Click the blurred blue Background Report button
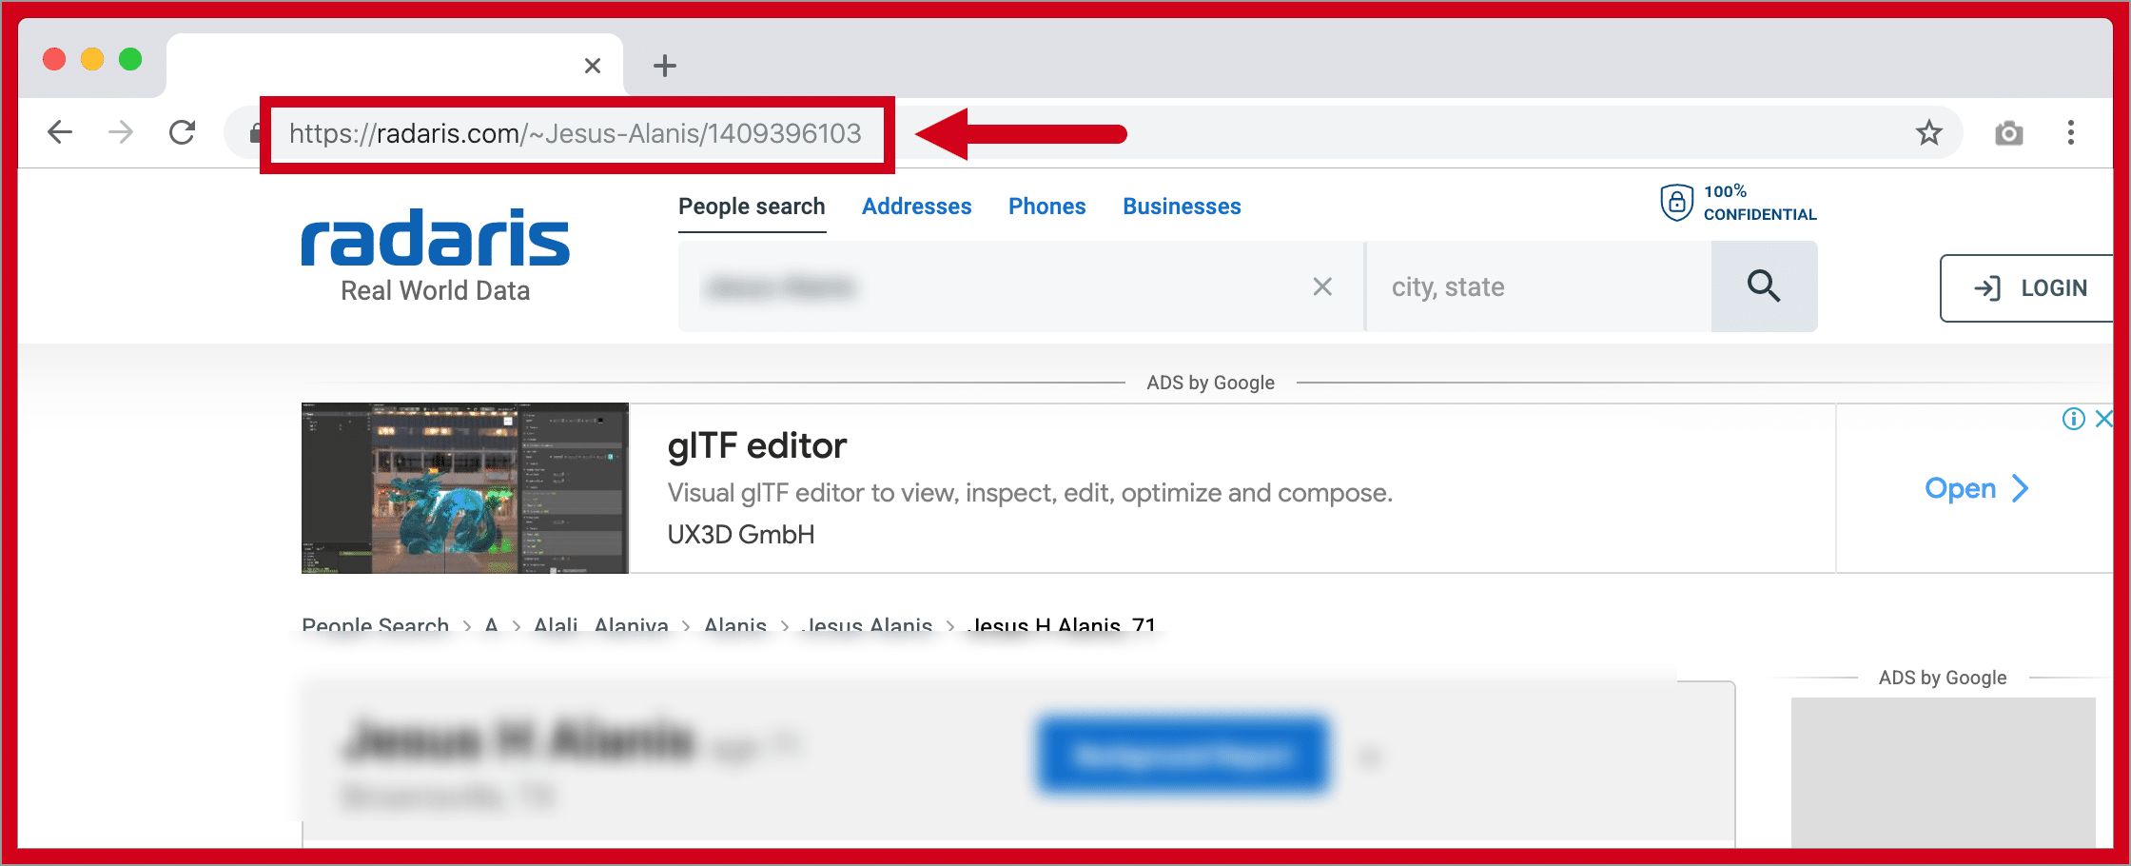 pos(1183,756)
